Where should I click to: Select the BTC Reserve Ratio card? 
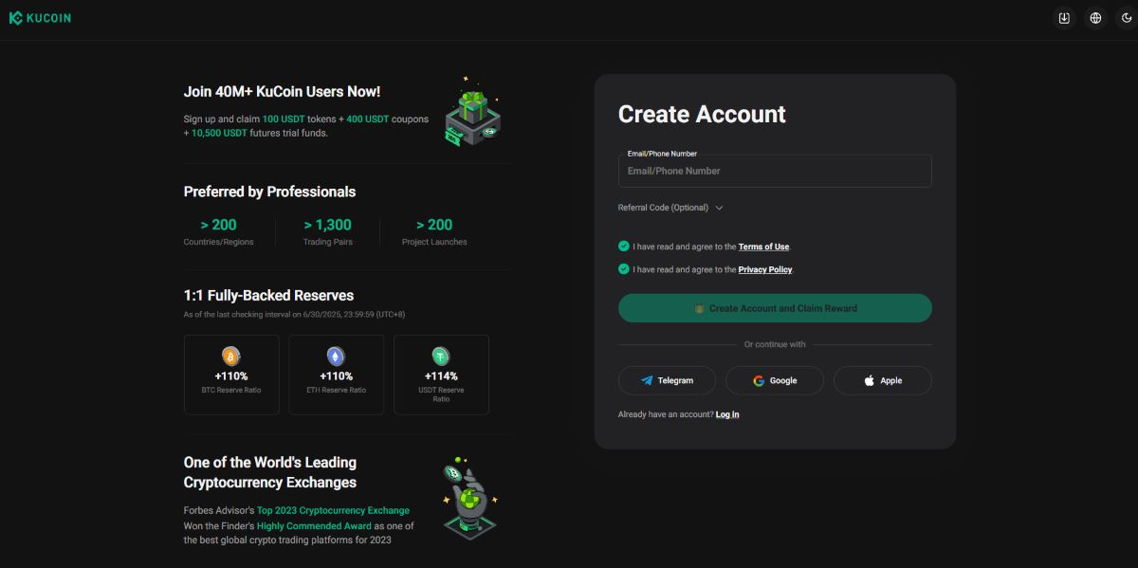click(x=231, y=375)
